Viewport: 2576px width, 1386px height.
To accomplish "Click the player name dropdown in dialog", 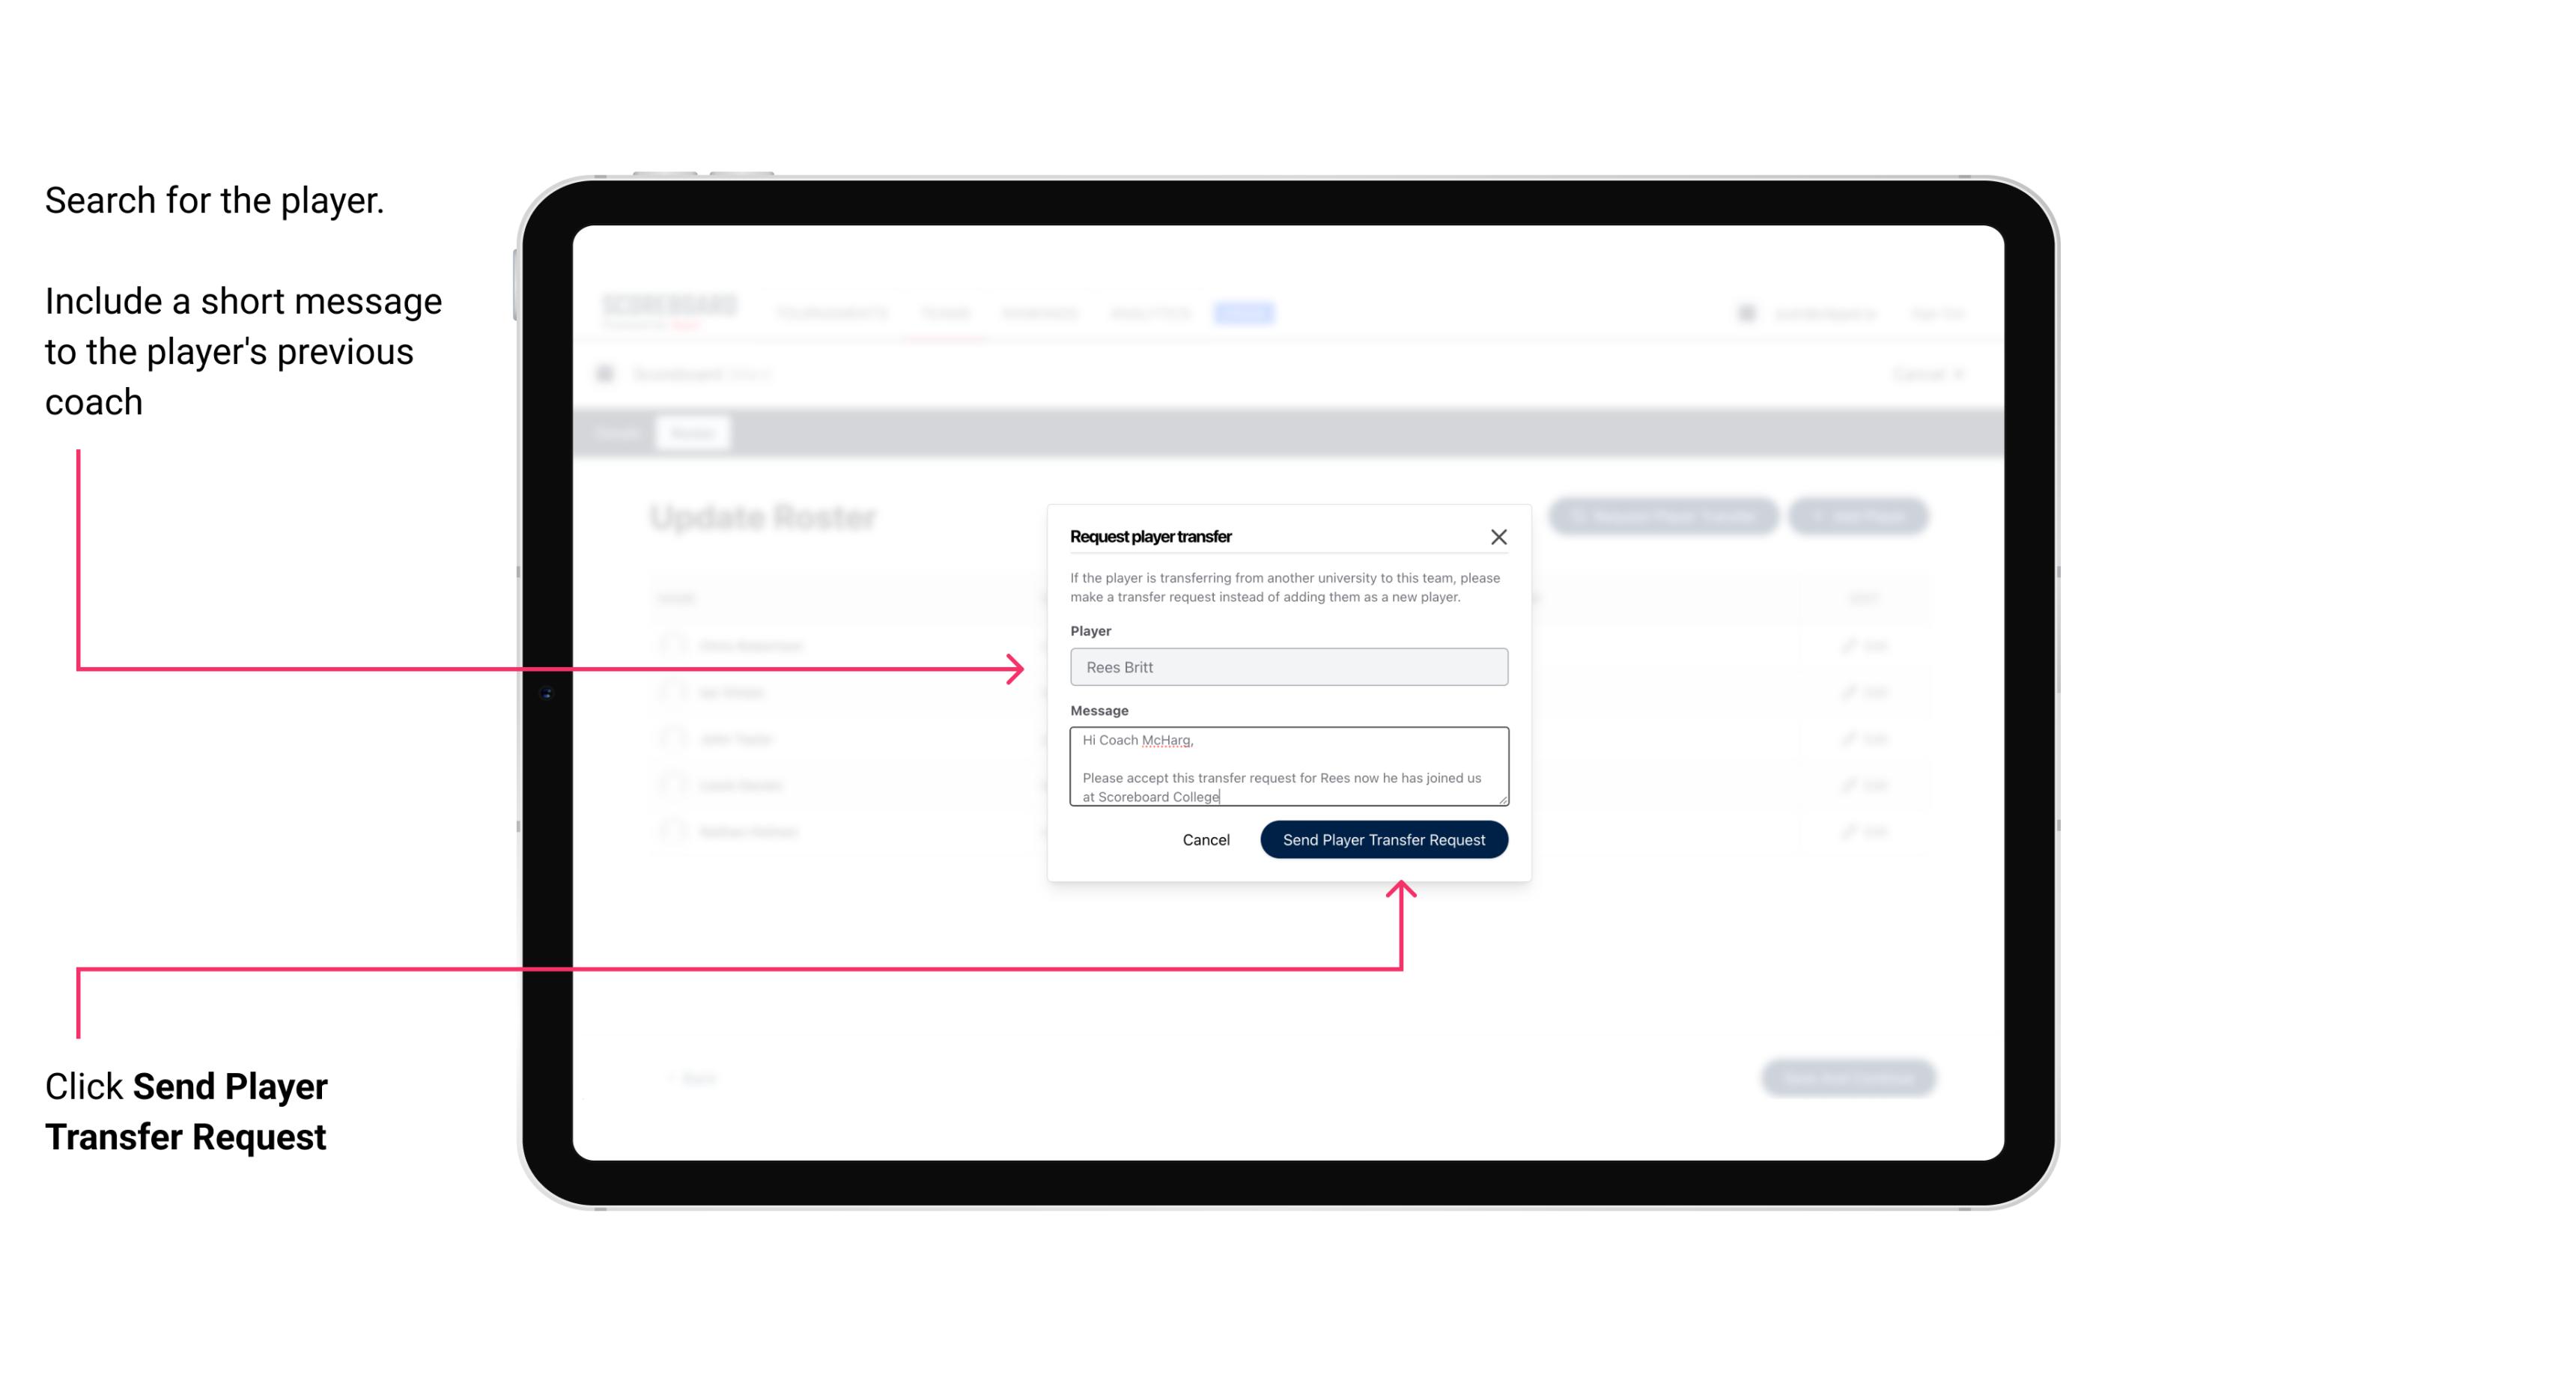I will click(x=1287, y=667).
